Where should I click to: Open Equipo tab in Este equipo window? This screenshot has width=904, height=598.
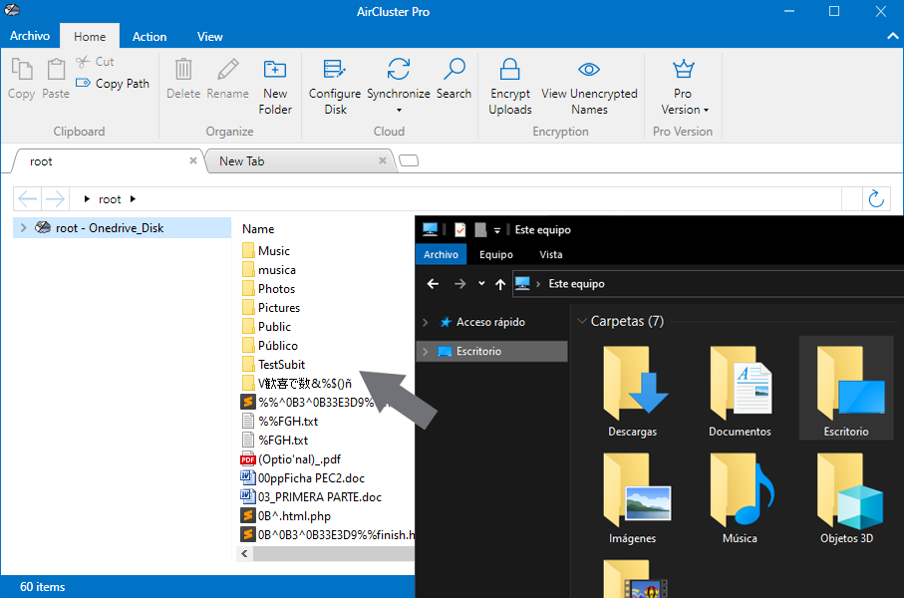pyautogui.click(x=495, y=254)
